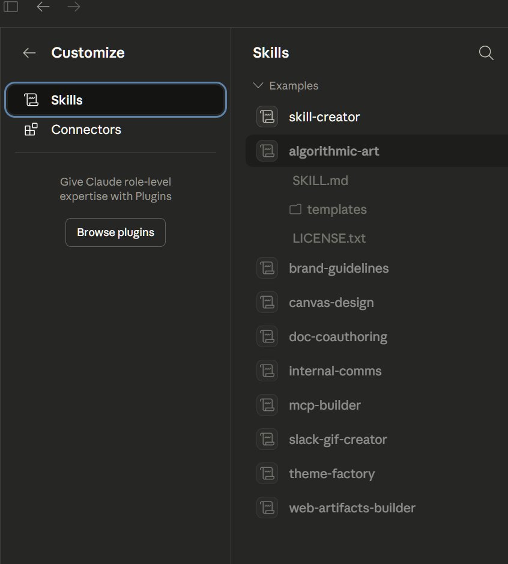This screenshot has width=508, height=564.
Task: Select the canvas-design skill
Action: click(x=331, y=302)
